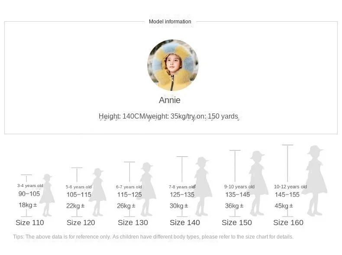The width and height of the screenshot is (342, 255).
Task: Click the Tips reference note text
Action: click(153, 237)
